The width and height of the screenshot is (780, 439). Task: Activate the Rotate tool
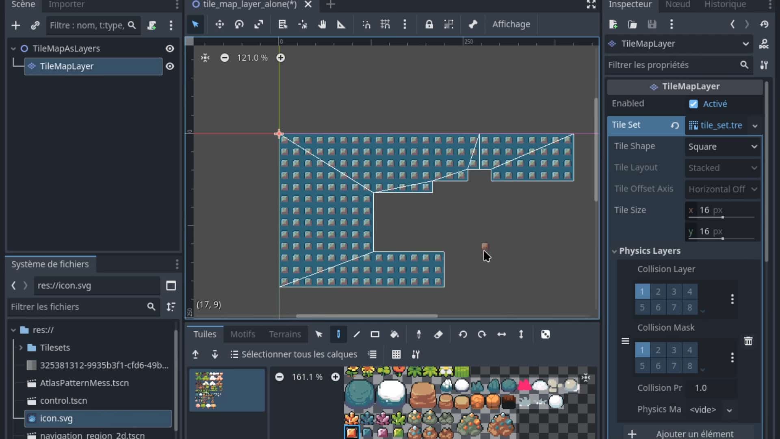[239, 25]
